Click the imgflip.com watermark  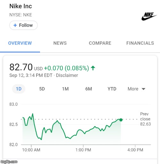click(x=9, y=162)
